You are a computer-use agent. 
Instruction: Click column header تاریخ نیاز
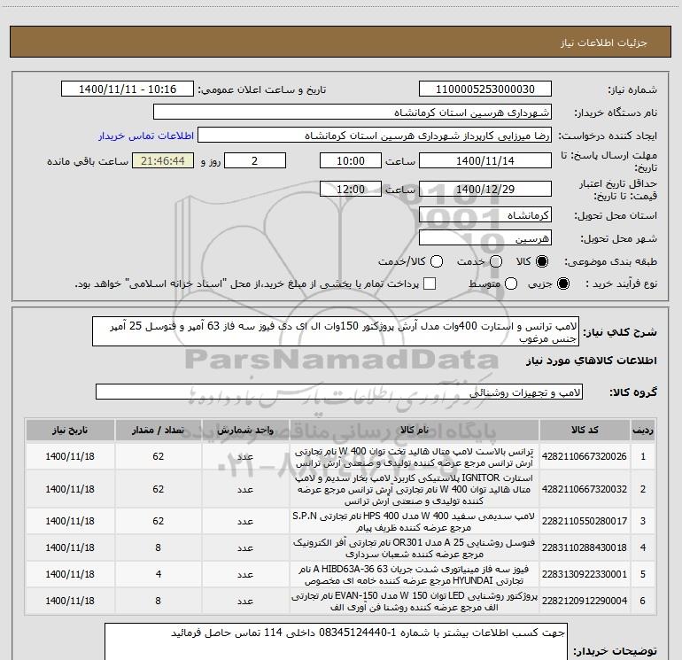click(x=70, y=431)
